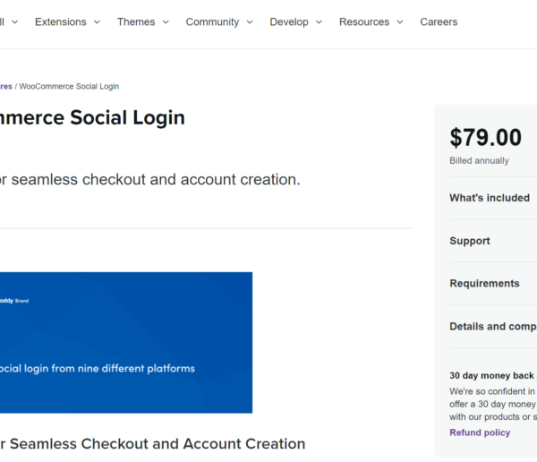Viewport: 537px width, 462px height.
Task: Expand the Support section
Action: click(x=493, y=241)
